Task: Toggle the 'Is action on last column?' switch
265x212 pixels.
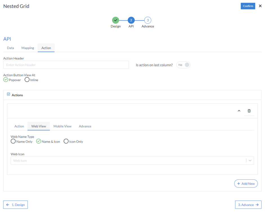Action: [x=183, y=65]
